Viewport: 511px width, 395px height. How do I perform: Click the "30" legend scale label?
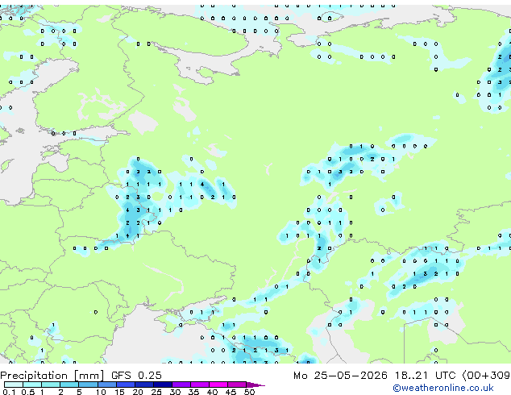[175, 392]
